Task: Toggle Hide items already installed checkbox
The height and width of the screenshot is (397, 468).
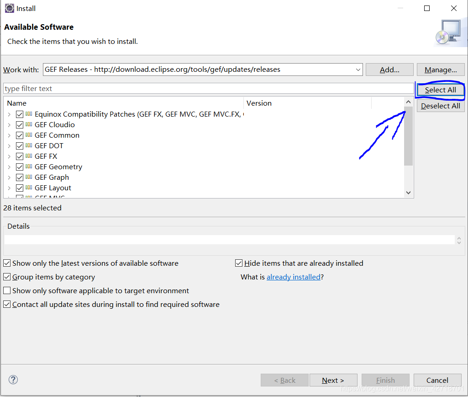Action: [239, 263]
